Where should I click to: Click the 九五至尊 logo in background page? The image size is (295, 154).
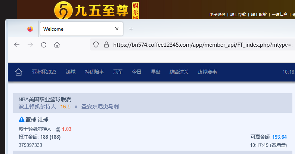click(97, 10)
